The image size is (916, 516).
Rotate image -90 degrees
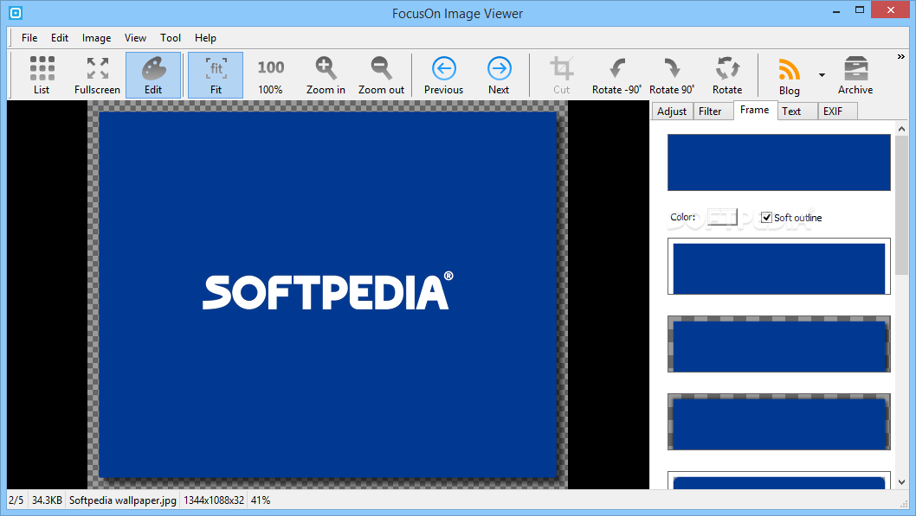tap(616, 75)
